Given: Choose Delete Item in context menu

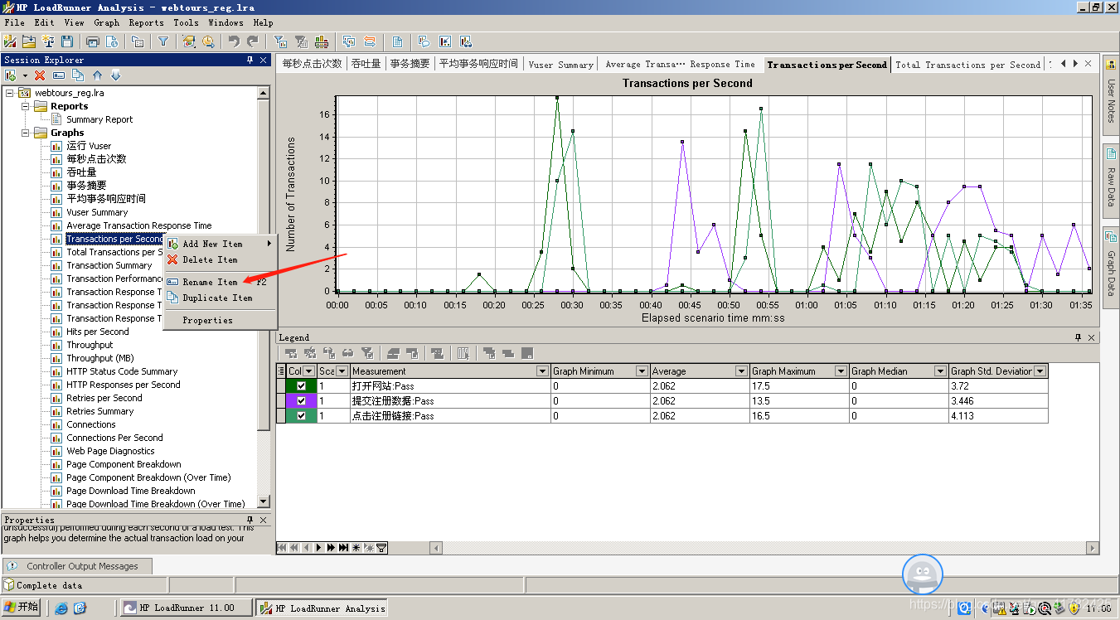Looking at the screenshot, I should pos(220,259).
